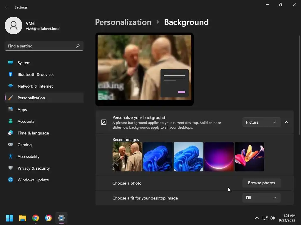This screenshot has height=225, width=301.
Task: Collapse the Personalize your background section
Action: tap(287, 122)
